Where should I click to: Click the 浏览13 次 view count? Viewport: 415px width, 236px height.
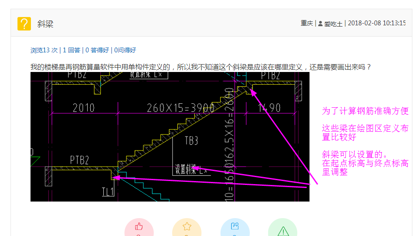pos(44,50)
